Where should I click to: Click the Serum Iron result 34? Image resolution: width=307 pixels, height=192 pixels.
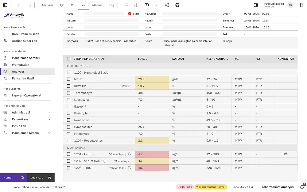click(x=152, y=161)
